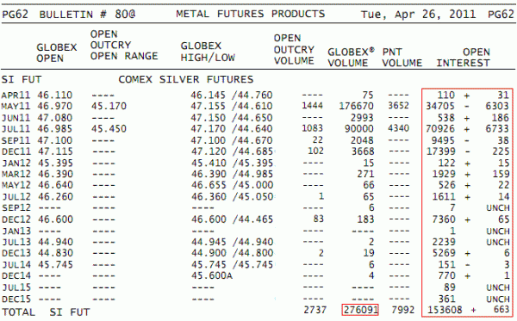Viewport: 517px width, 321px height.
Task: Select the DEC12 open interest 7360
Action: pos(444,219)
